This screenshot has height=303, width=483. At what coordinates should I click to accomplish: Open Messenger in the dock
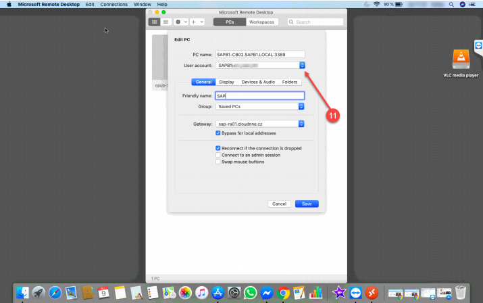click(x=267, y=292)
